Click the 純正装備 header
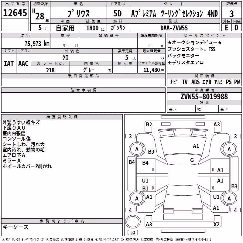Screen dimensions: 243x243 [204, 76]
